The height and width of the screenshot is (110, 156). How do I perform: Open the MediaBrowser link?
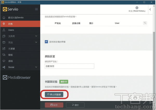point(17,77)
